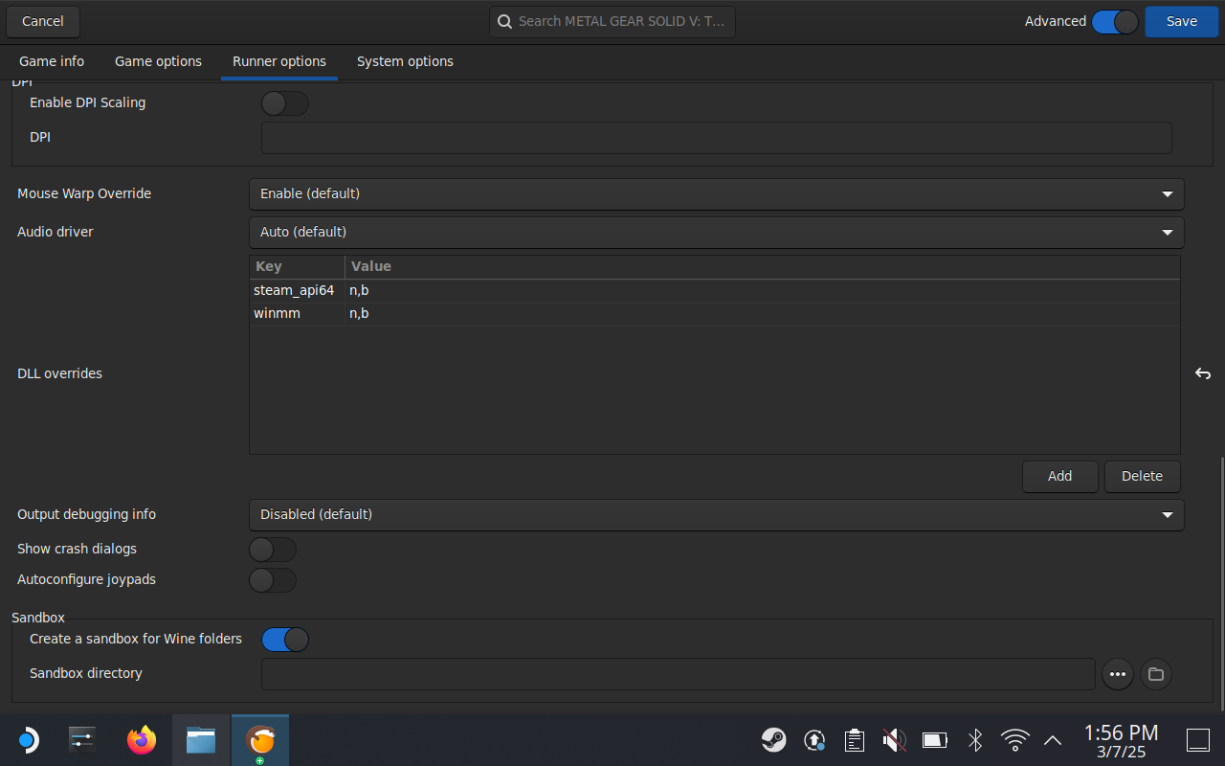
Task: Switch off the Advanced toggle
Action: [x=1115, y=21]
